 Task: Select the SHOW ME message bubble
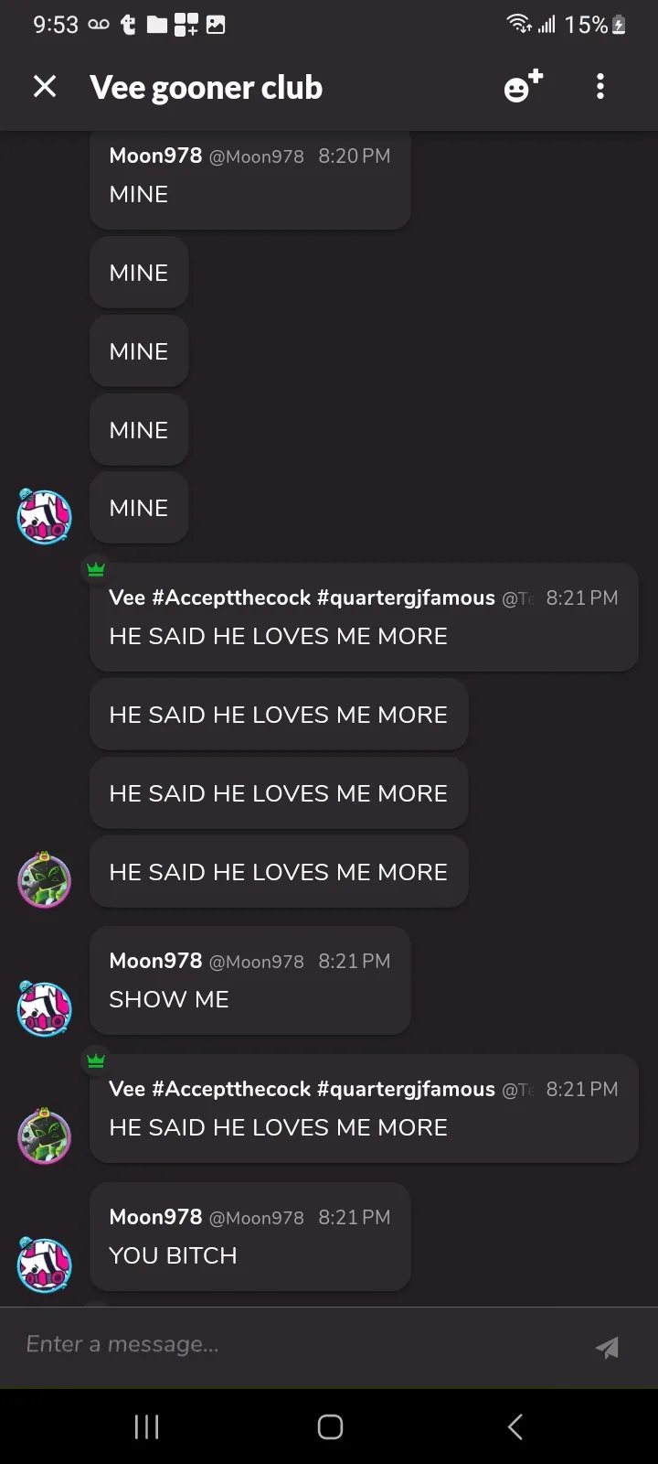(x=250, y=980)
